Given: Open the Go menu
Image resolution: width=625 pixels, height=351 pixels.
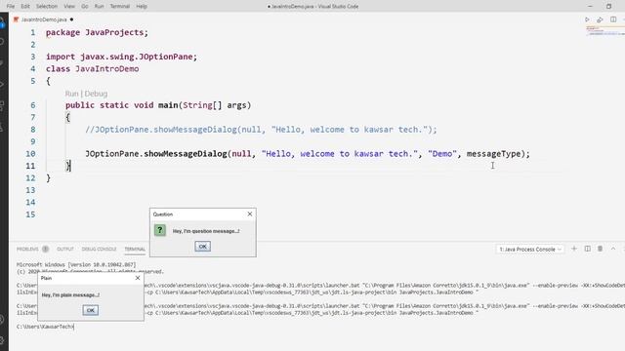Looking at the screenshot, I should [x=85, y=7].
